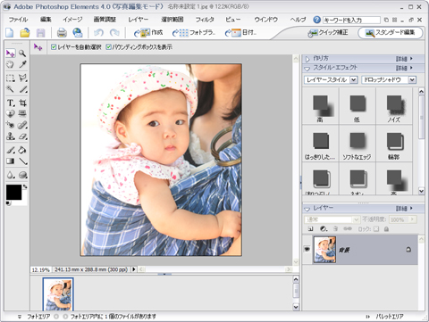Open the レイヤー menu
Screen dimensions: 429x322
[x=139, y=20]
